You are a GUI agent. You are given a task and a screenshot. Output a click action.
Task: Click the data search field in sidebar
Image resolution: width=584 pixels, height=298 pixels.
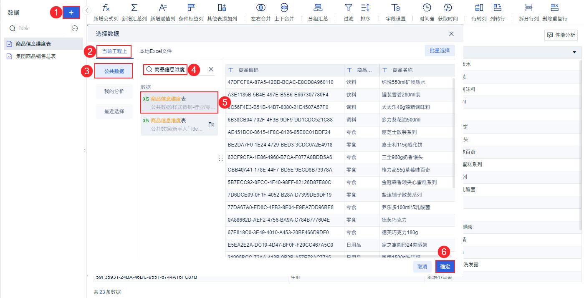(x=38, y=28)
